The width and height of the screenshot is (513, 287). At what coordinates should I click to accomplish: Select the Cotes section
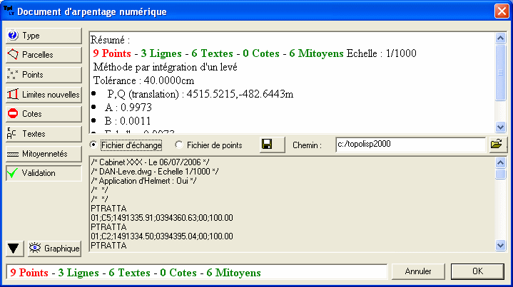[43, 114]
